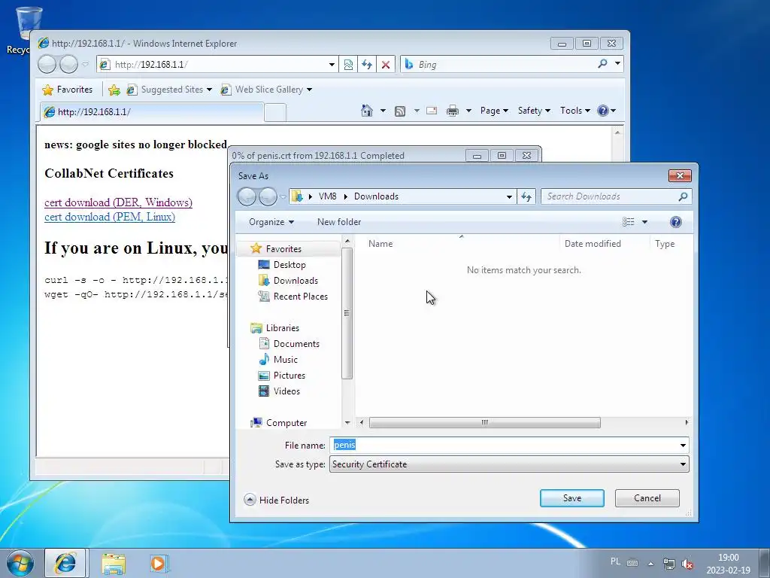The height and width of the screenshot is (578, 770).
Task: Launch Windows Media Player from taskbar
Action: (x=159, y=563)
